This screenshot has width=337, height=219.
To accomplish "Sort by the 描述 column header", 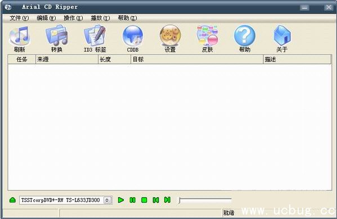I will [x=297, y=60].
